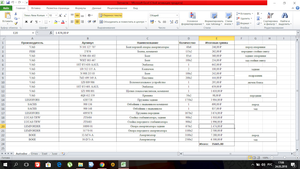Switch to the Разметка страницы tab
The width and height of the screenshot is (300, 169).
(x=58, y=8)
